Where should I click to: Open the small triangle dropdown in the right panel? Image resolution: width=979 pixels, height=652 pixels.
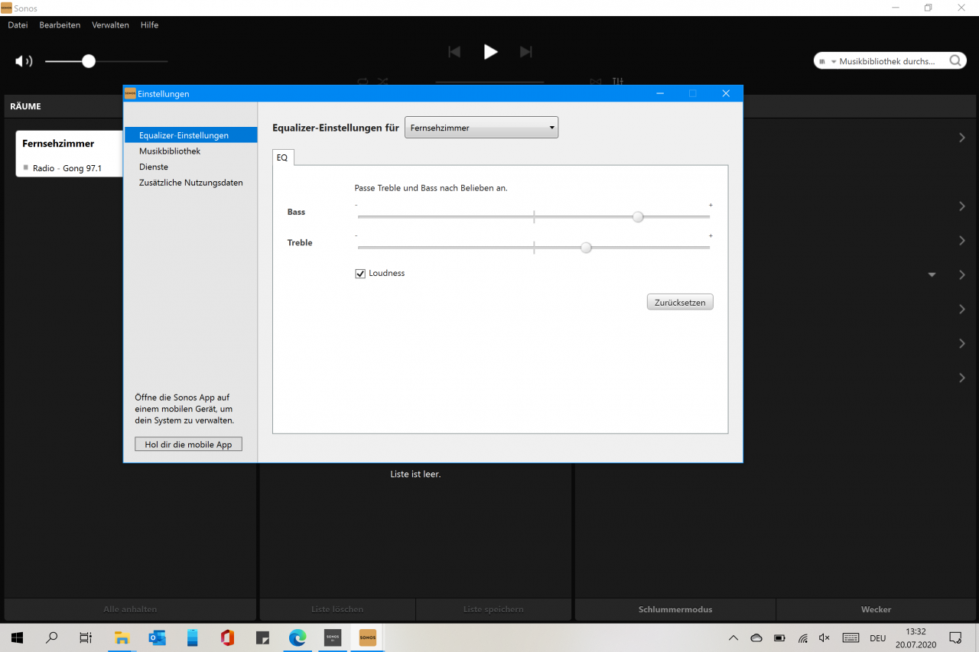(x=932, y=274)
